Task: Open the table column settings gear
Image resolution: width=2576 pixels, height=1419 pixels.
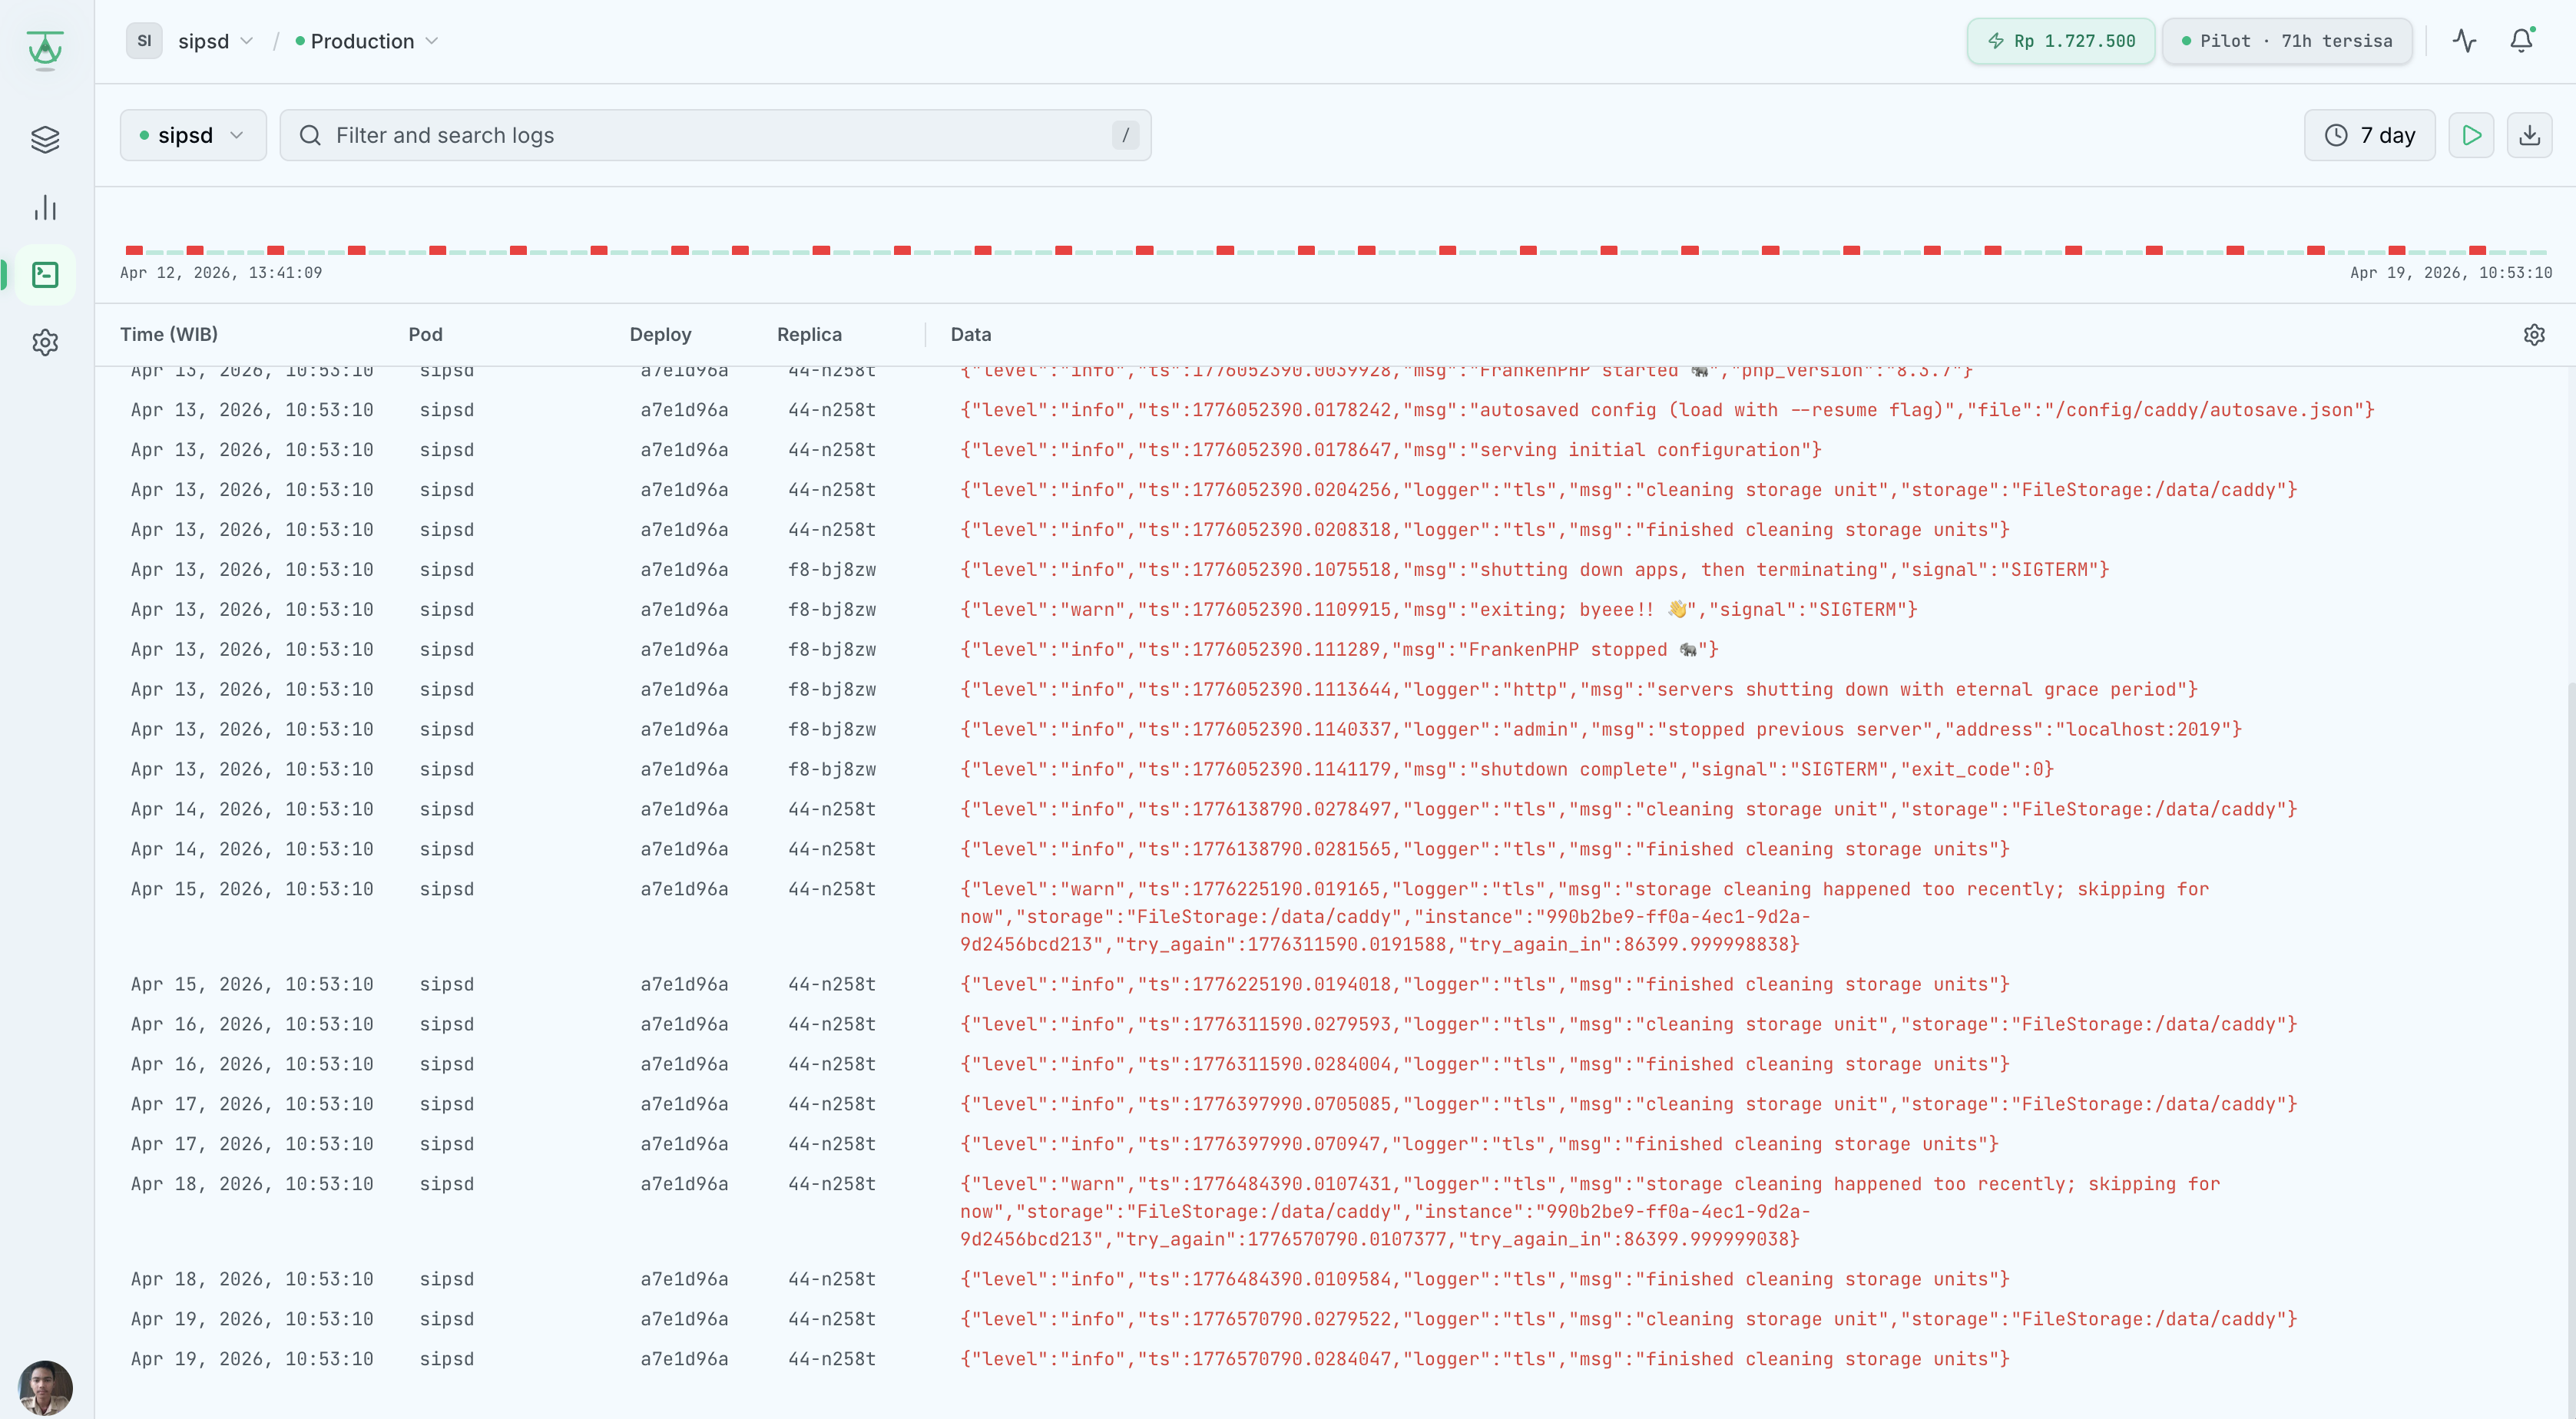Action: (x=2534, y=335)
